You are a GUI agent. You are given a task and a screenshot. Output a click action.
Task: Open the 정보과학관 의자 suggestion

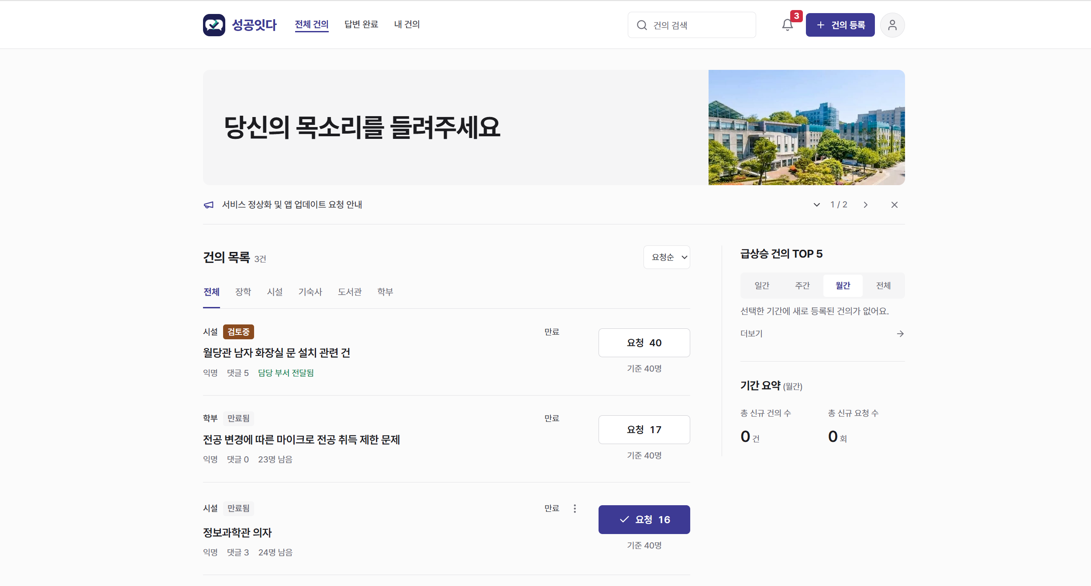click(237, 533)
